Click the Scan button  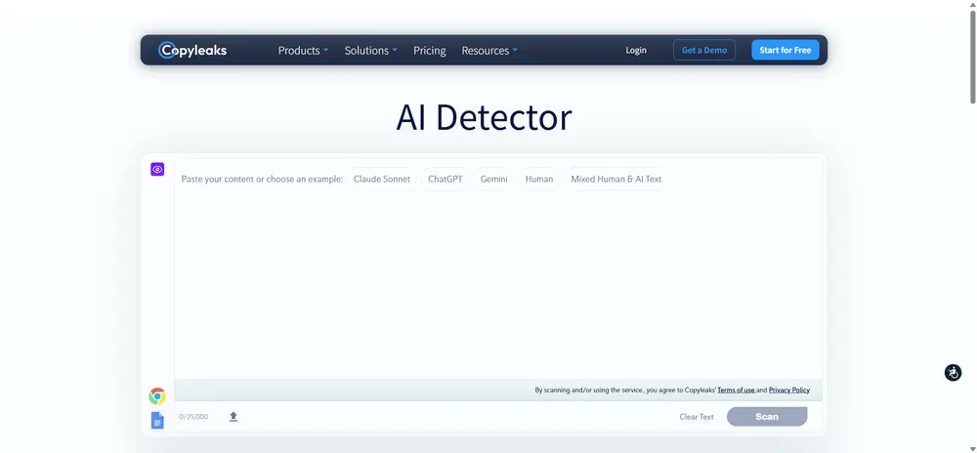(x=767, y=417)
